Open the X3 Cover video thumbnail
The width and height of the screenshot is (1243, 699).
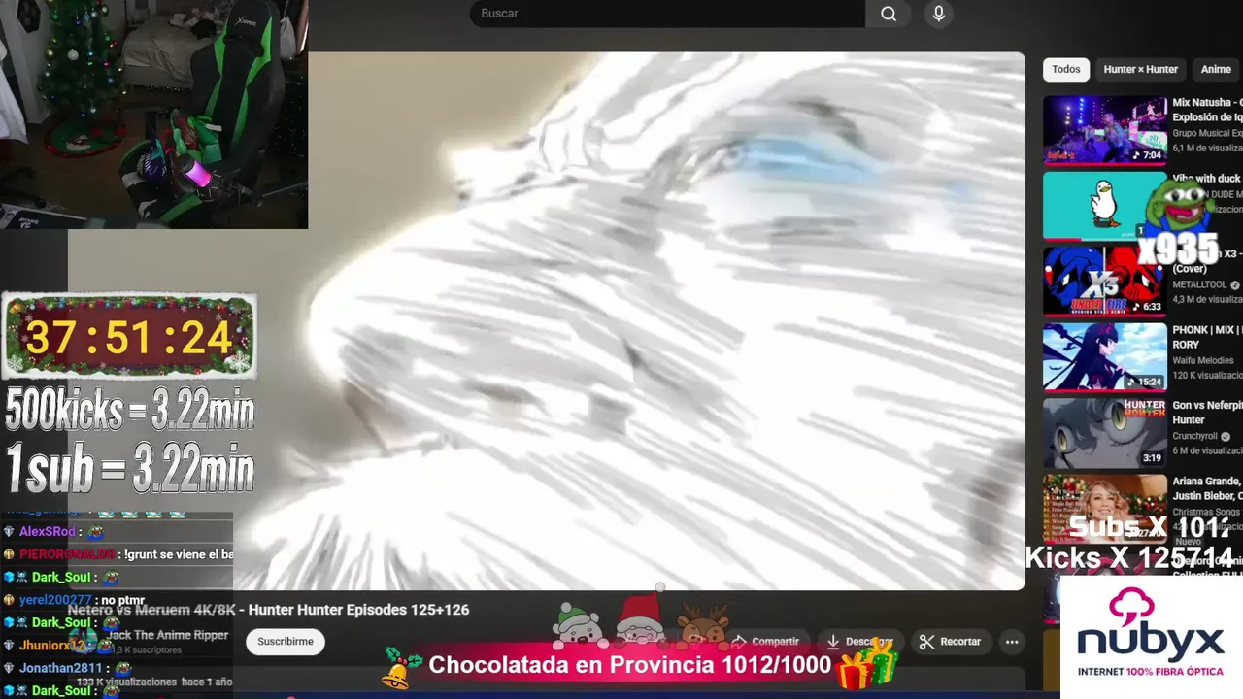1104,281
